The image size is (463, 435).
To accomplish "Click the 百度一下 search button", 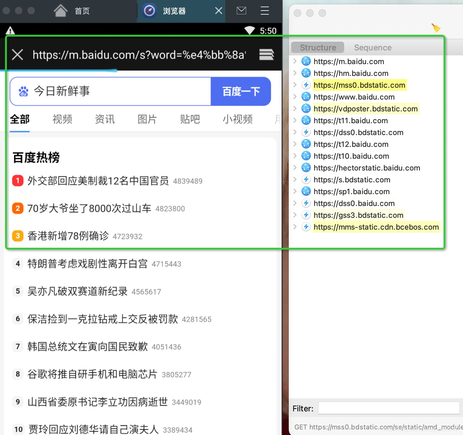I will coord(241,91).
